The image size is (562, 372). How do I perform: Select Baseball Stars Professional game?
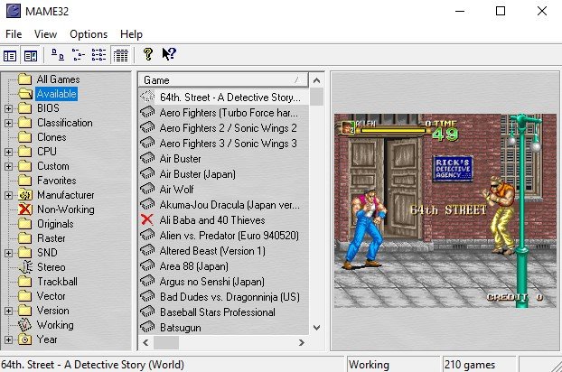(x=218, y=312)
